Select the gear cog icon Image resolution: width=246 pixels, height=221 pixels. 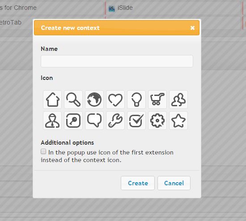(x=157, y=121)
